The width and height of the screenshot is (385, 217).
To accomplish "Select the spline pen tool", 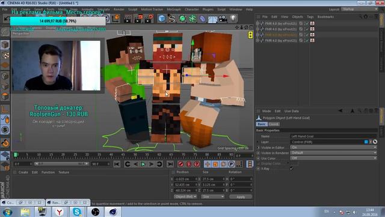I will point(172,19).
